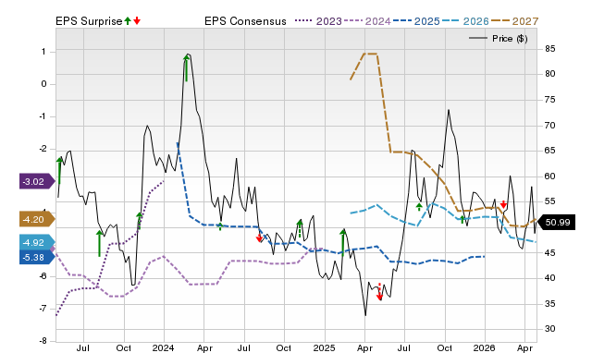Click the 1 EPS axis label
The height and width of the screenshot is (353, 592).
tap(43, 52)
